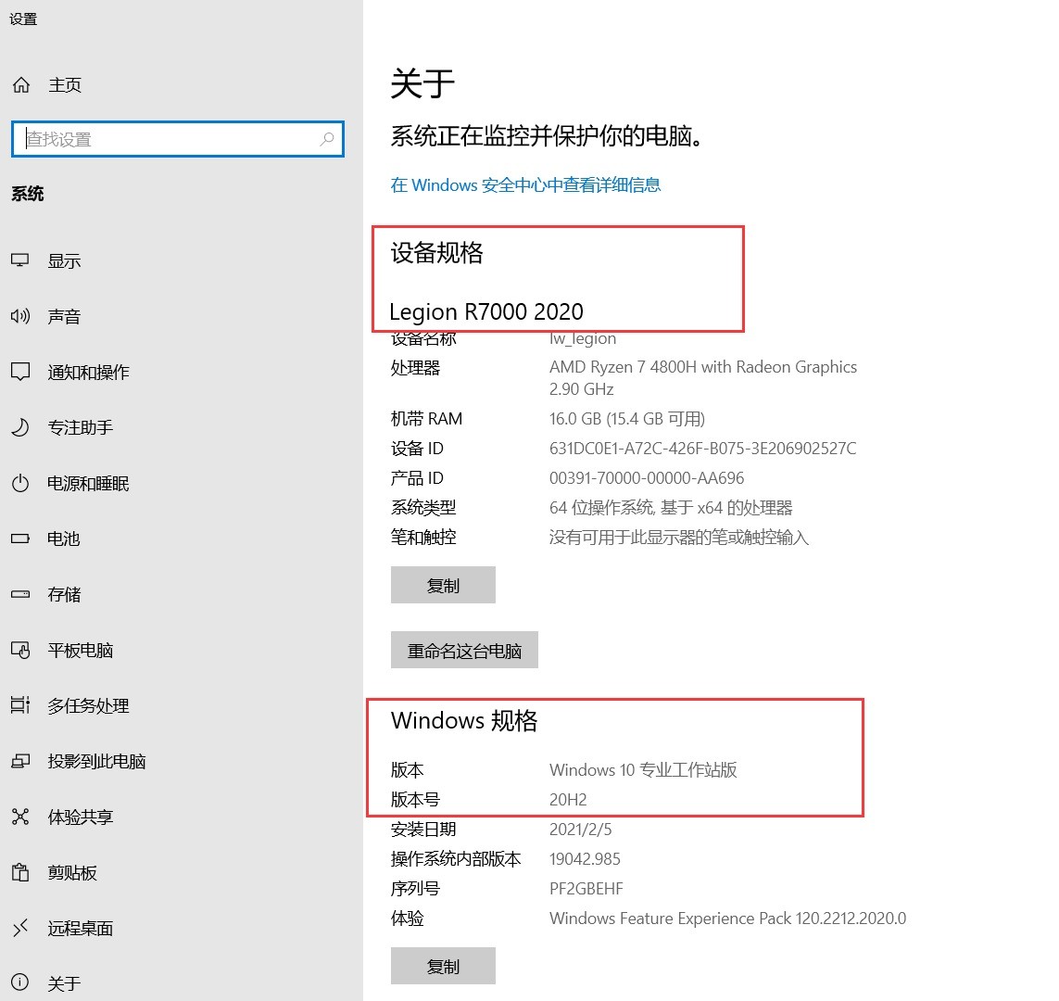Click the 设备 ID label

point(417,449)
